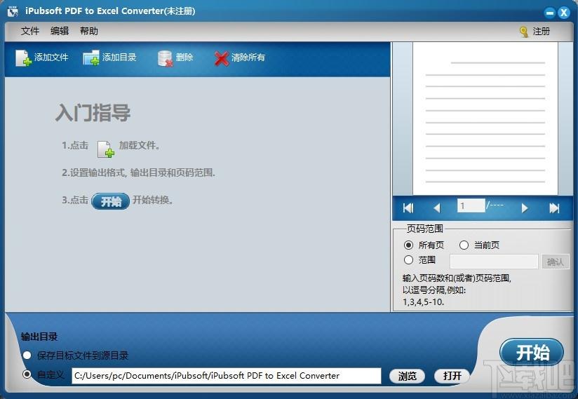The width and height of the screenshot is (578, 399).
Task: Click the page range text field
Action: [494, 262]
